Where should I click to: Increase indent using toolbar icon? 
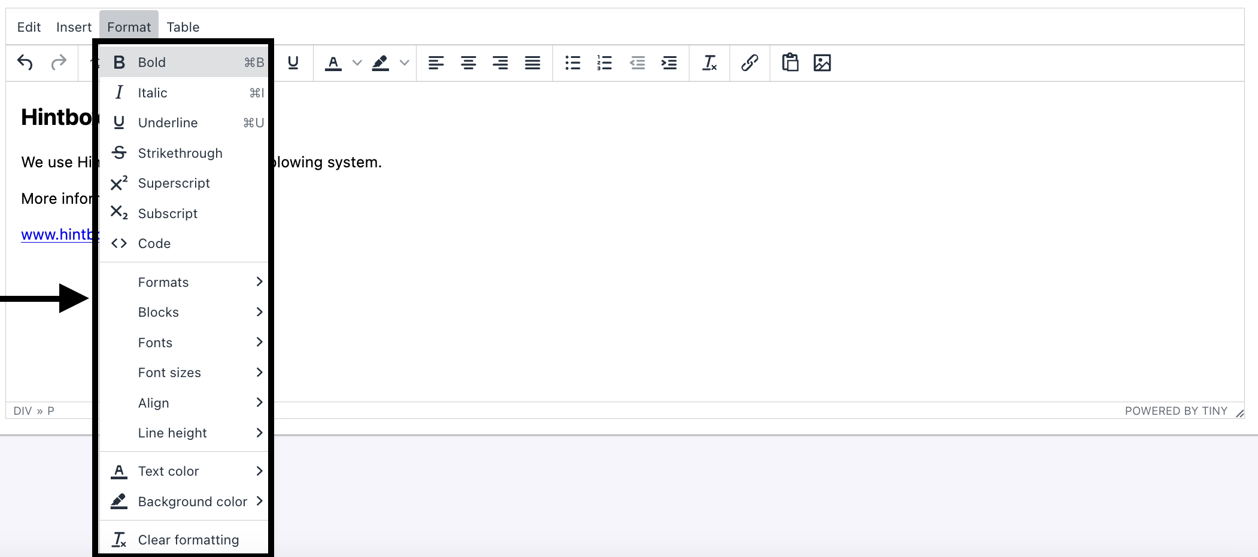coord(669,62)
